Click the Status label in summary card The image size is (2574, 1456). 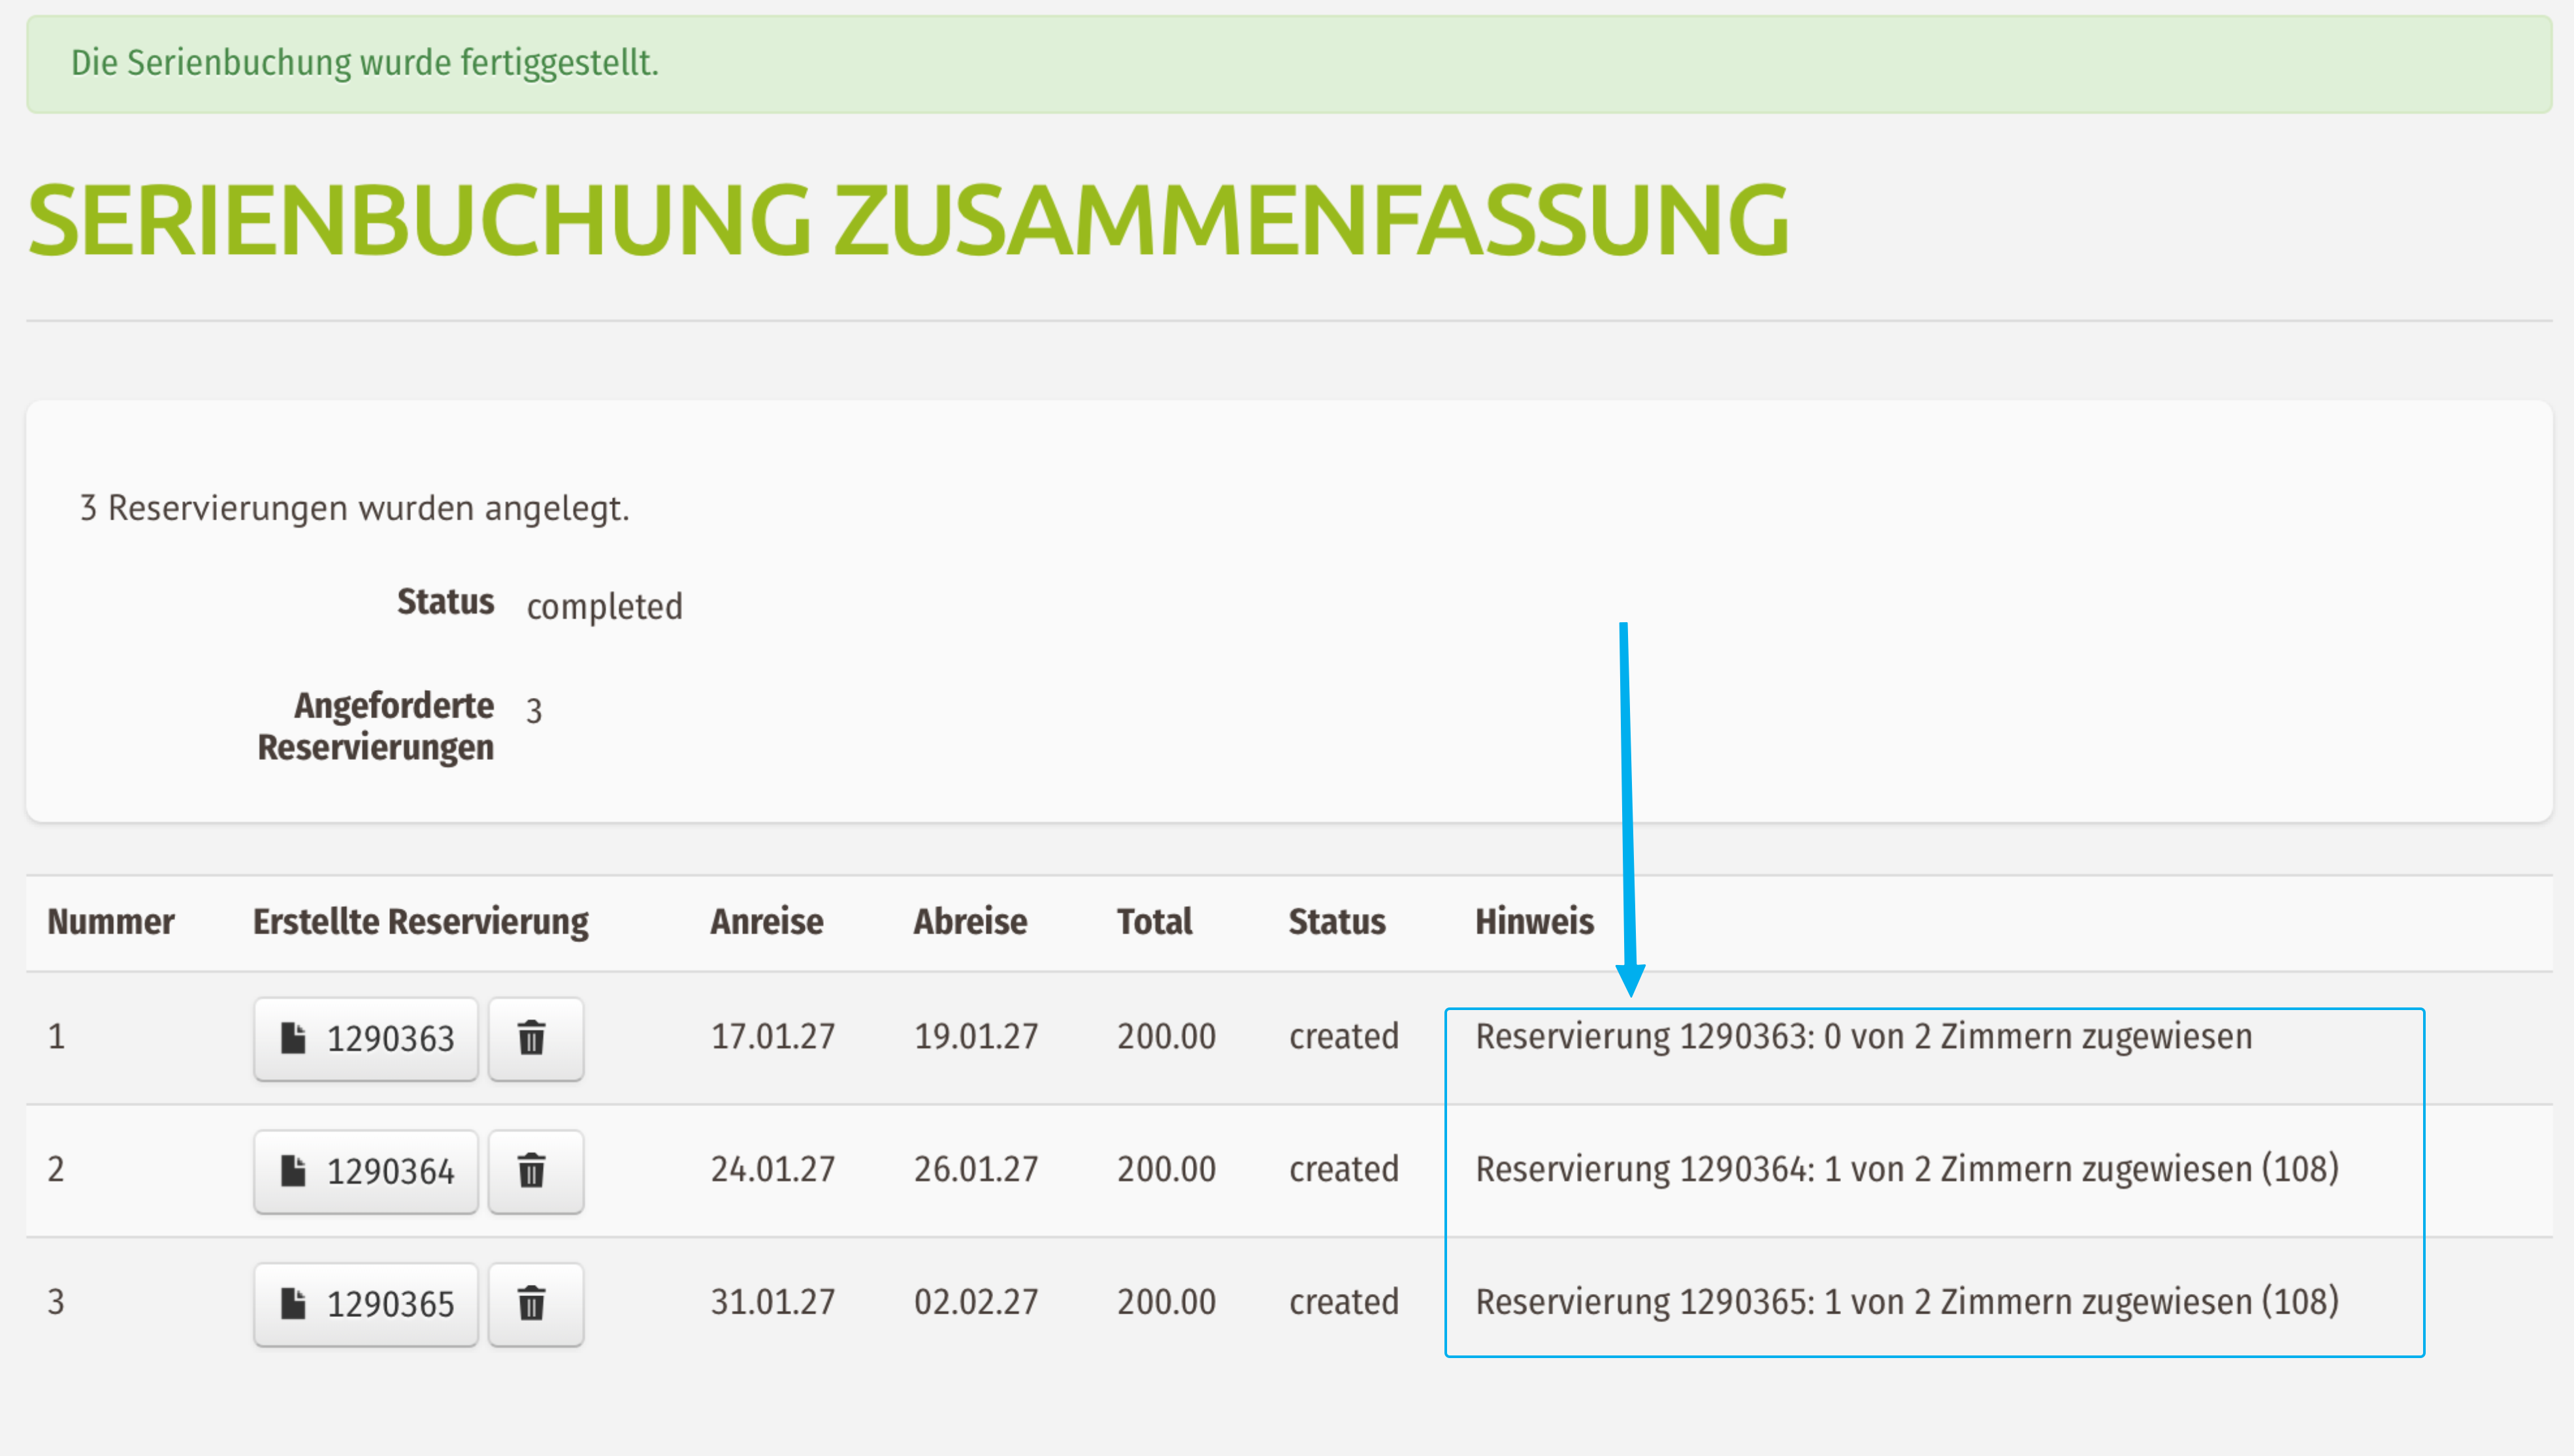tap(445, 602)
